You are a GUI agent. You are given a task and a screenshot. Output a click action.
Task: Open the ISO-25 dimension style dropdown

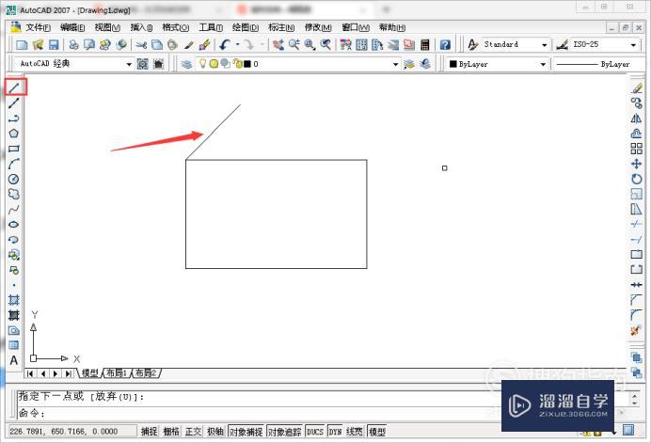633,44
